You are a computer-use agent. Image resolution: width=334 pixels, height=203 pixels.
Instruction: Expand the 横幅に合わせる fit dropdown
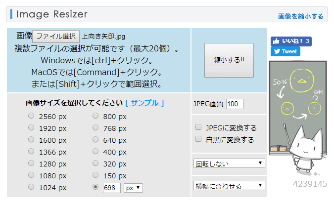pyautogui.click(x=229, y=186)
